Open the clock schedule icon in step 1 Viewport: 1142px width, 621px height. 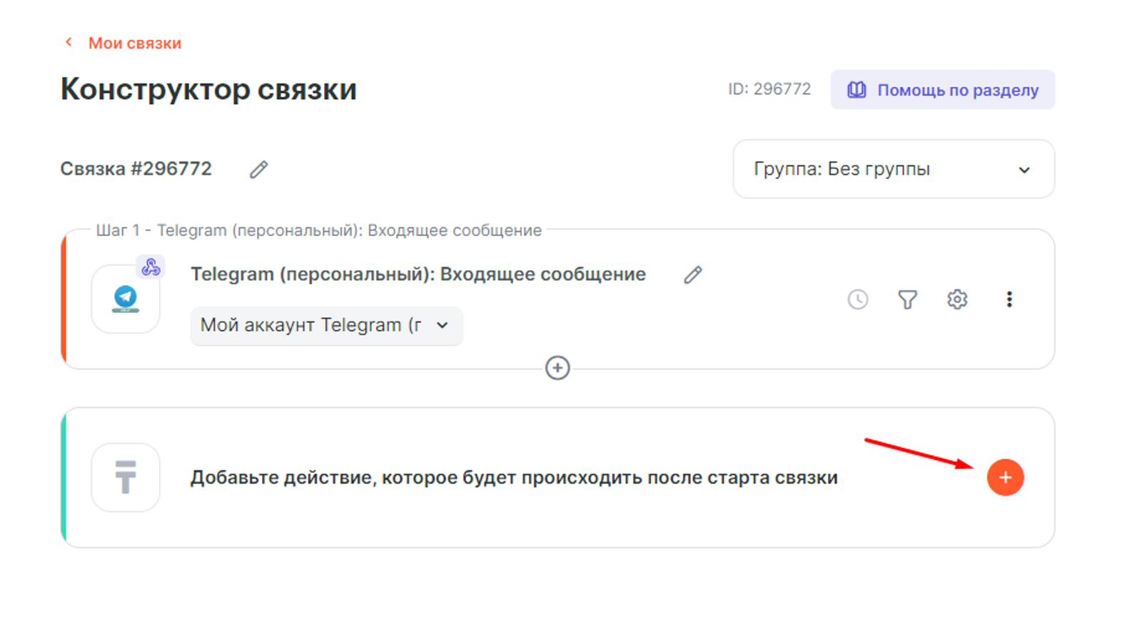click(857, 299)
